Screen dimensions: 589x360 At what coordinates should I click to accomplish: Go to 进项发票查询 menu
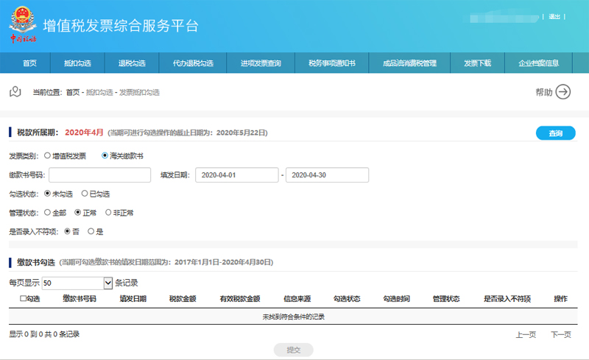(260, 63)
